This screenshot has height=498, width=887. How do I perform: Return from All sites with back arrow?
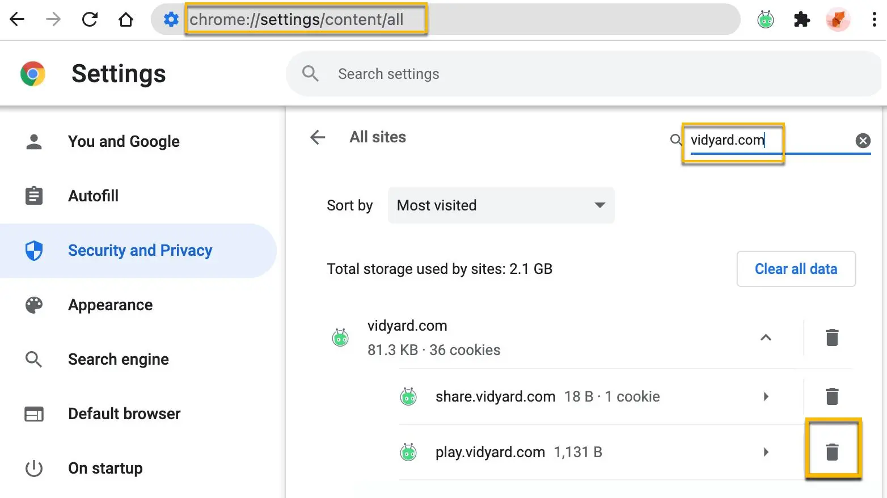(318, 137)
